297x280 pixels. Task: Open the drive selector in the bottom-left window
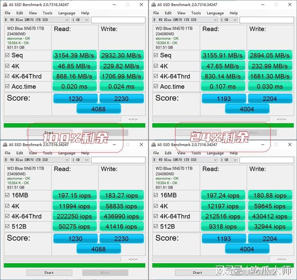36,160
